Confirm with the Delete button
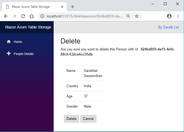Image resolution: width=184 pixels, height=132 pixels. click(x=71, y=119)
